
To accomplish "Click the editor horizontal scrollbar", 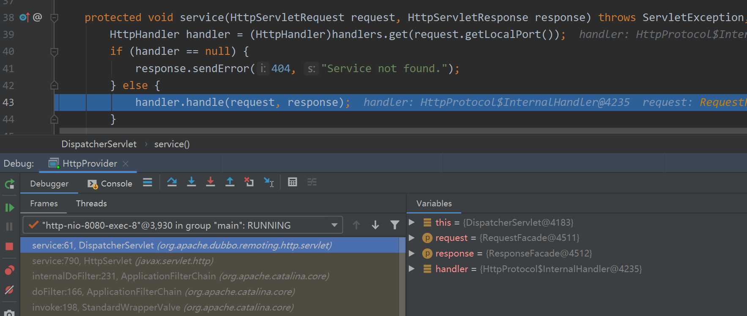I will point(403,131).
